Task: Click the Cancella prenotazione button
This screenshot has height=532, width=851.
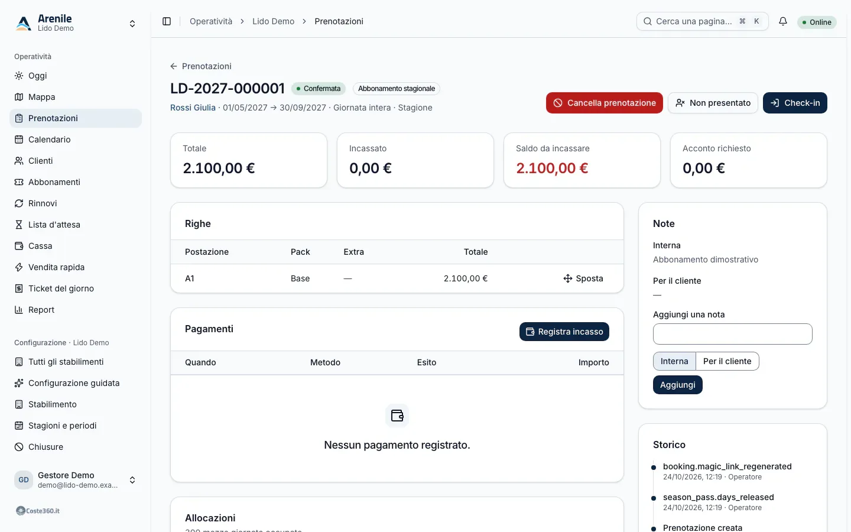Action: 605,103
